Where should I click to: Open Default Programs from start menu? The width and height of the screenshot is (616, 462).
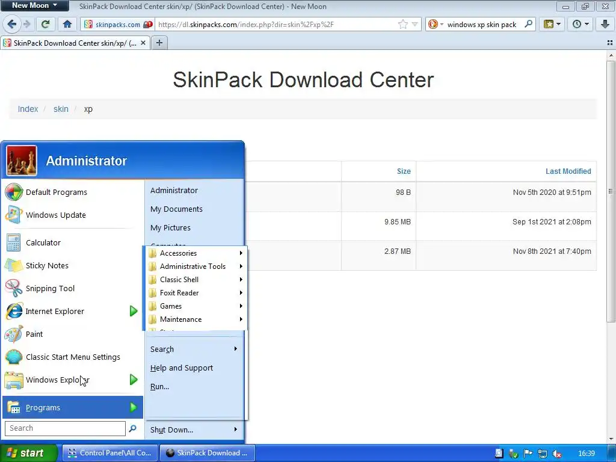73,192
